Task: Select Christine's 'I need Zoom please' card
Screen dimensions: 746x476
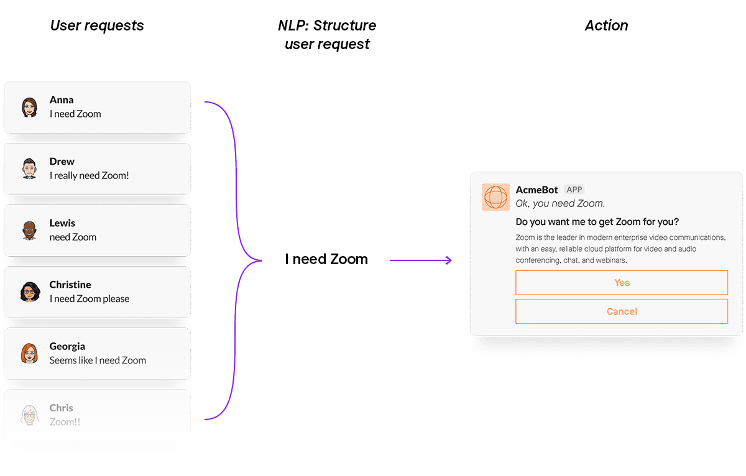Action: pos(97,291)
